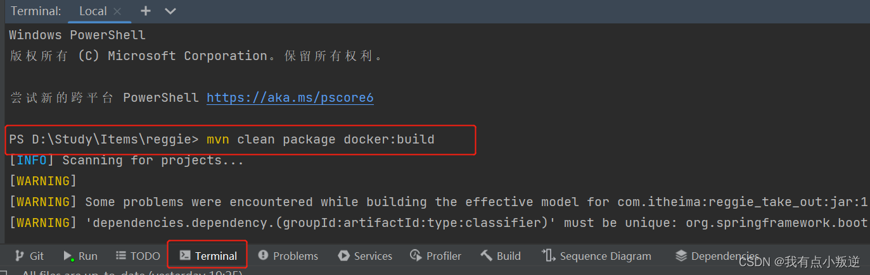Open the TODO list icon

pyautogui.click(x=121, y=255)
